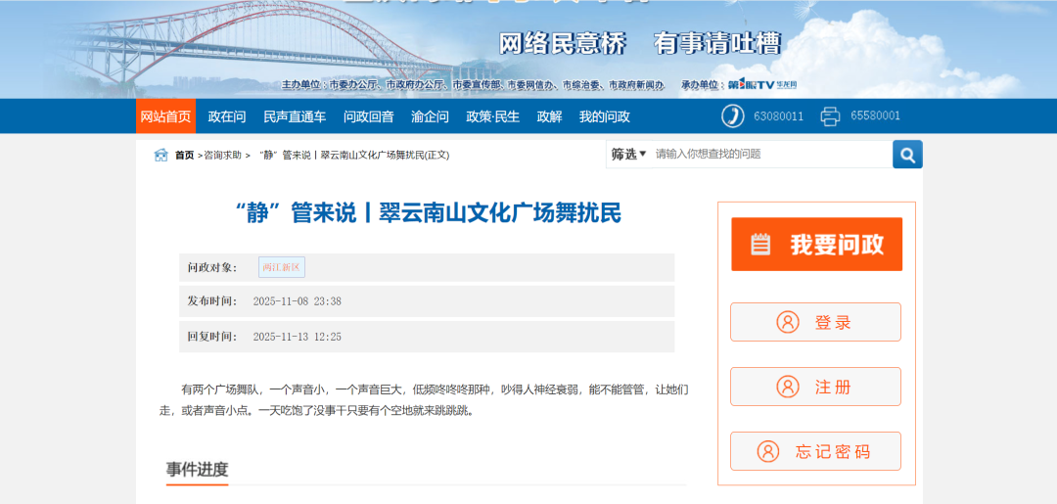Open the 民声直通车 menu item
The width and height of the screenshot is (1057, 504).
[x=295, y=116]
